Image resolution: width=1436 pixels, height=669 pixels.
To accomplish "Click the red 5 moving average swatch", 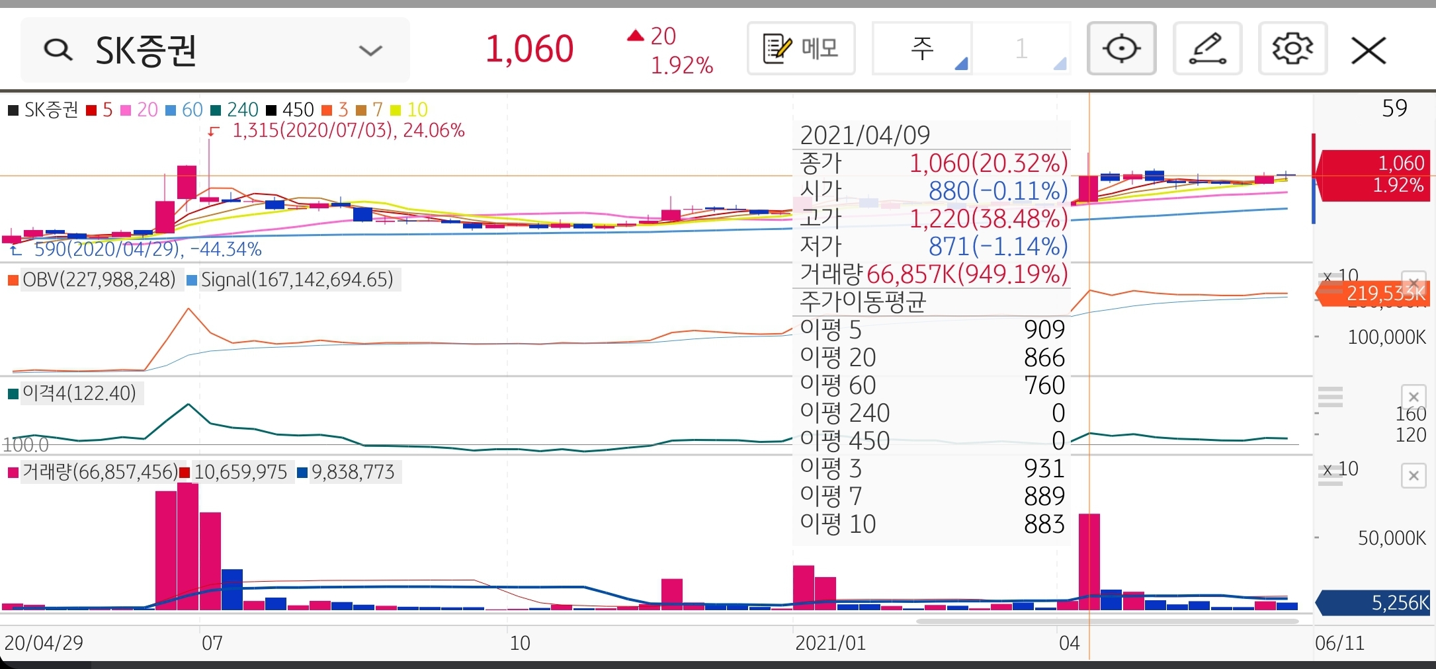I will click(91, 110).
